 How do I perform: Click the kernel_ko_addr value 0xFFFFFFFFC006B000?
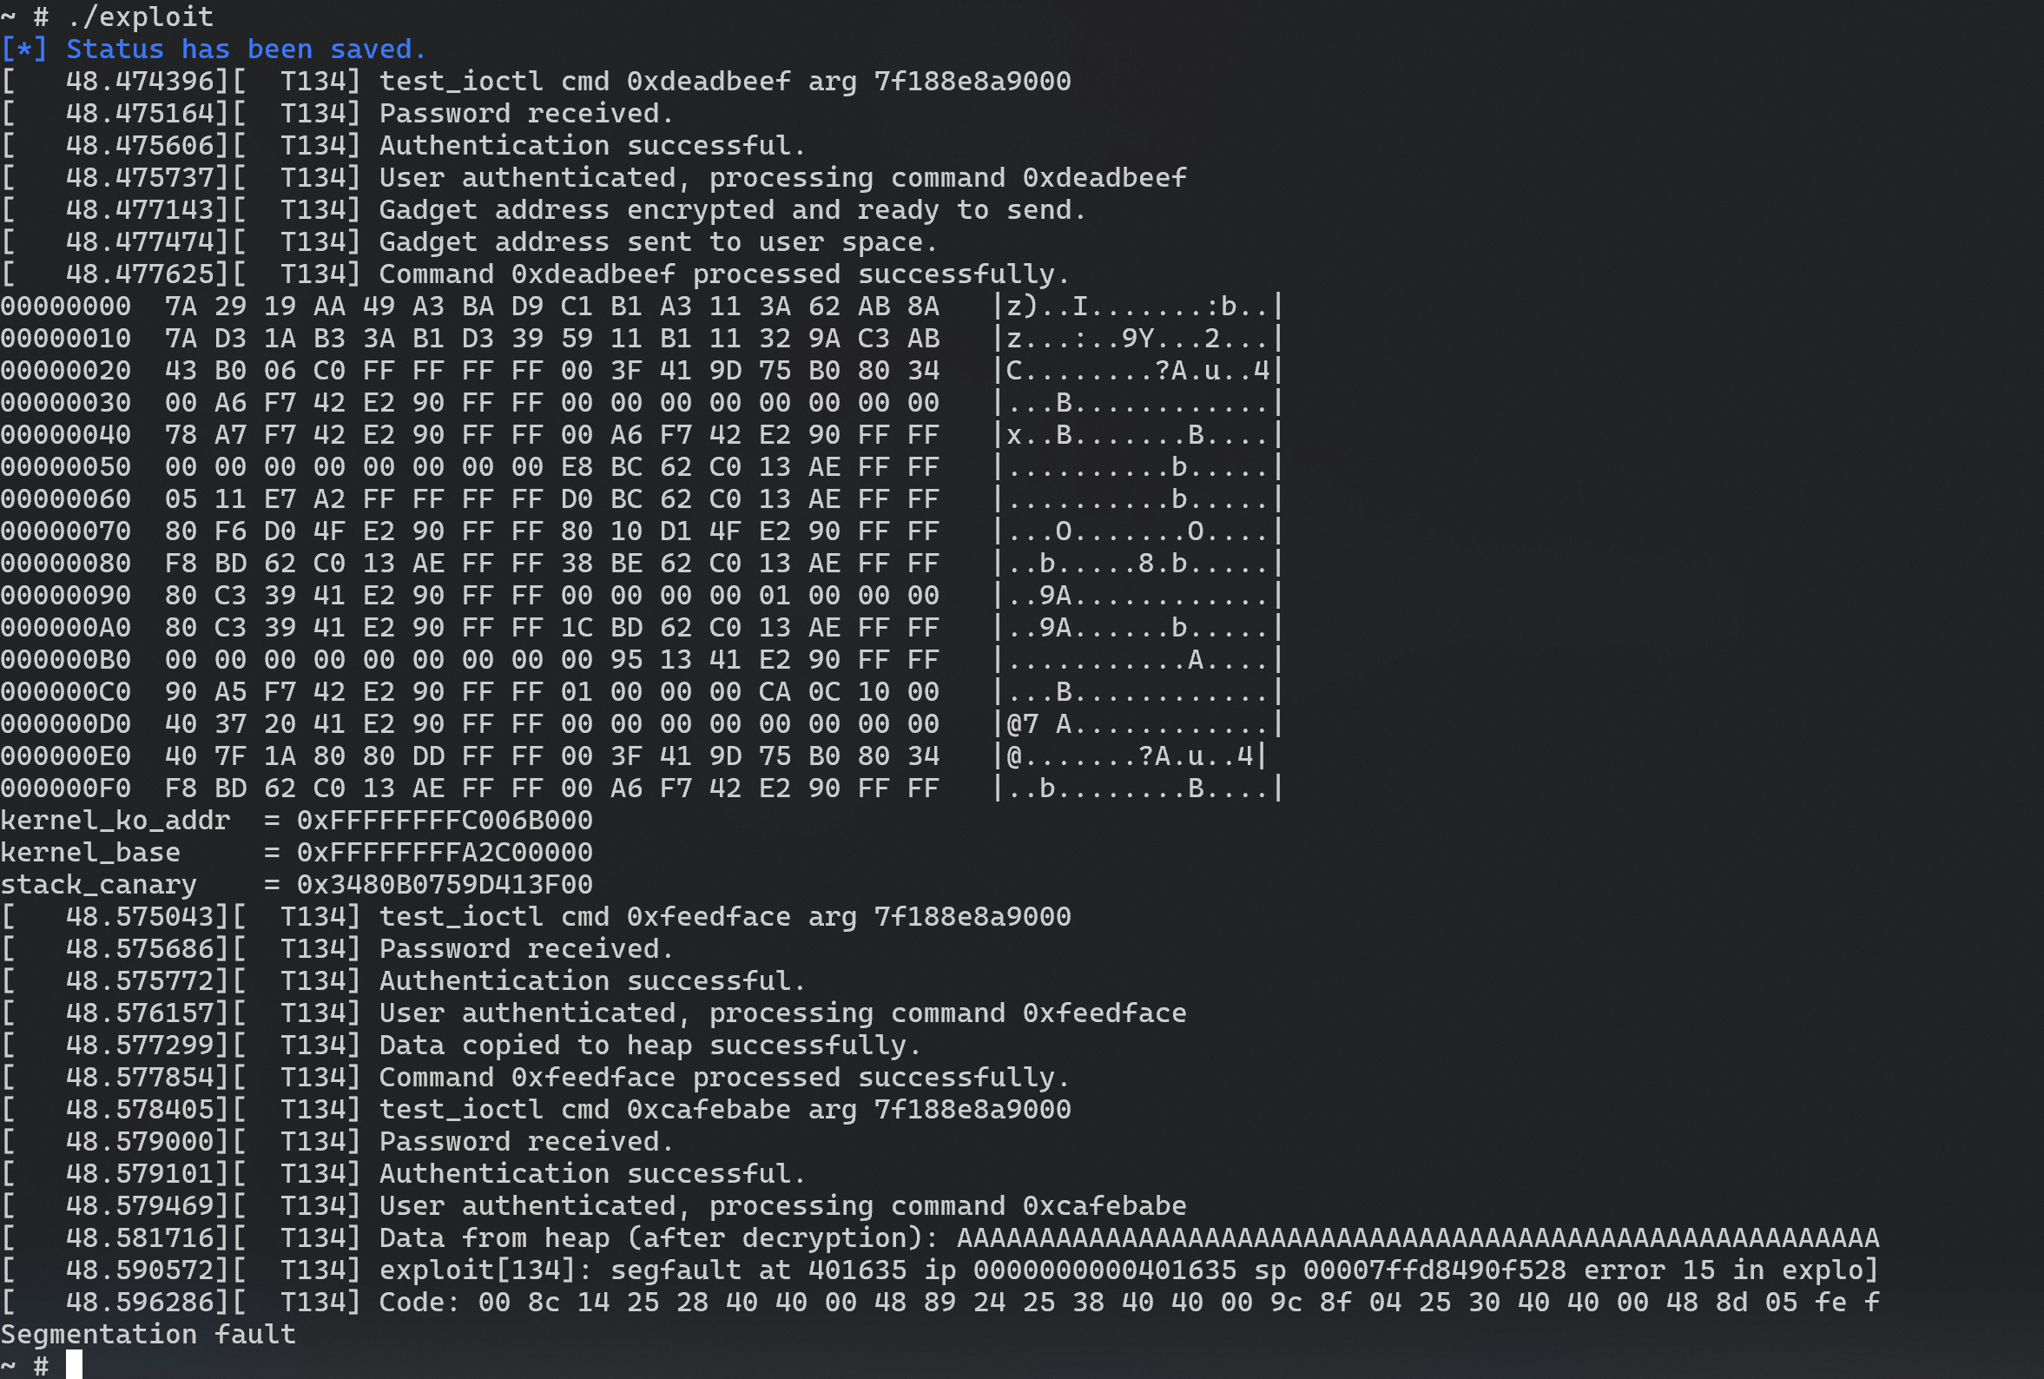(445, 821)
